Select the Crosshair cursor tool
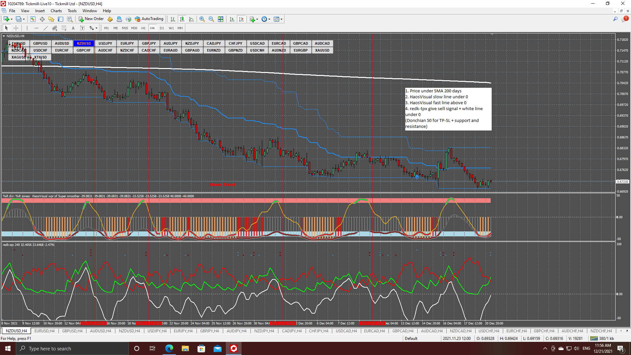Screen dimensions: 631x355 click(x=16, y=28)
